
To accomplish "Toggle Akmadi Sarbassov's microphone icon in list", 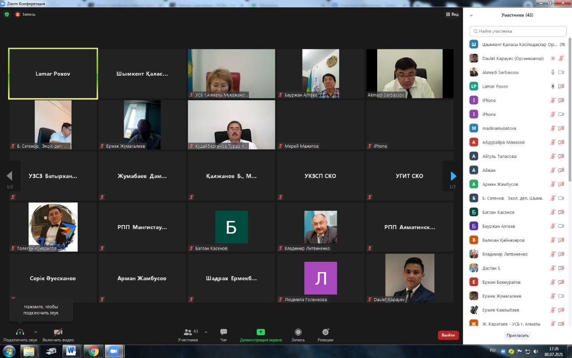I will click(x=553, y=72).
